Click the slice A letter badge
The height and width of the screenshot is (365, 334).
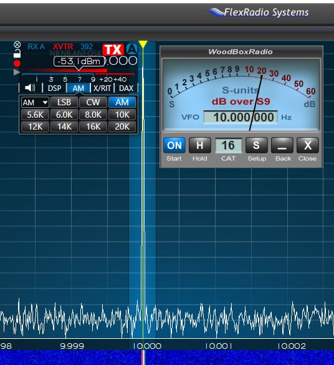pos(132,49)
